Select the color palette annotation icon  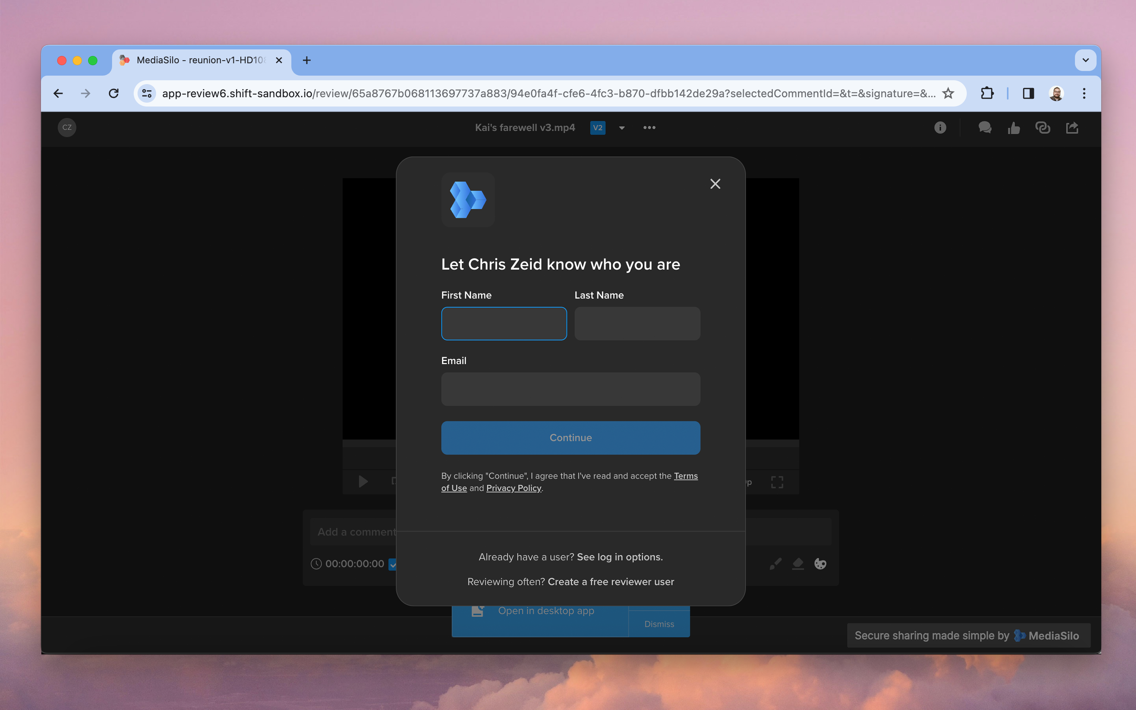point(820,563)
